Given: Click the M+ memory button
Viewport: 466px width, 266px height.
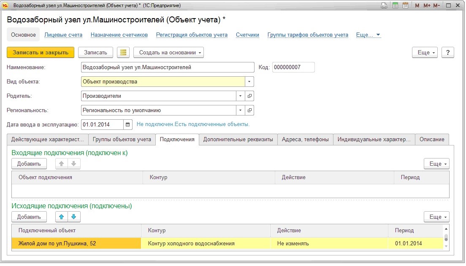Looking at the screenshot, I should [427, 5].
